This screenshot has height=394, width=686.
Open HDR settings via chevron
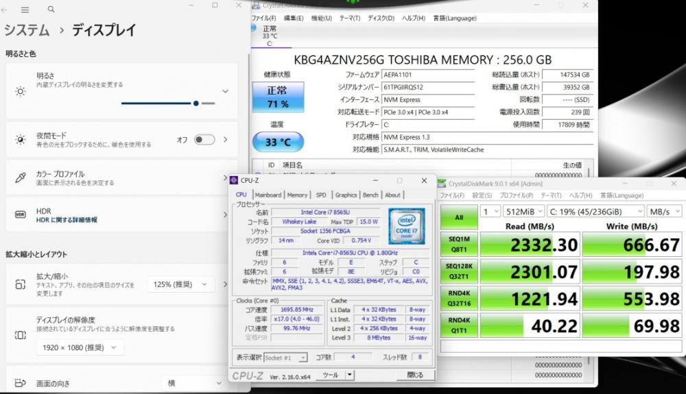tap(225, 214)
